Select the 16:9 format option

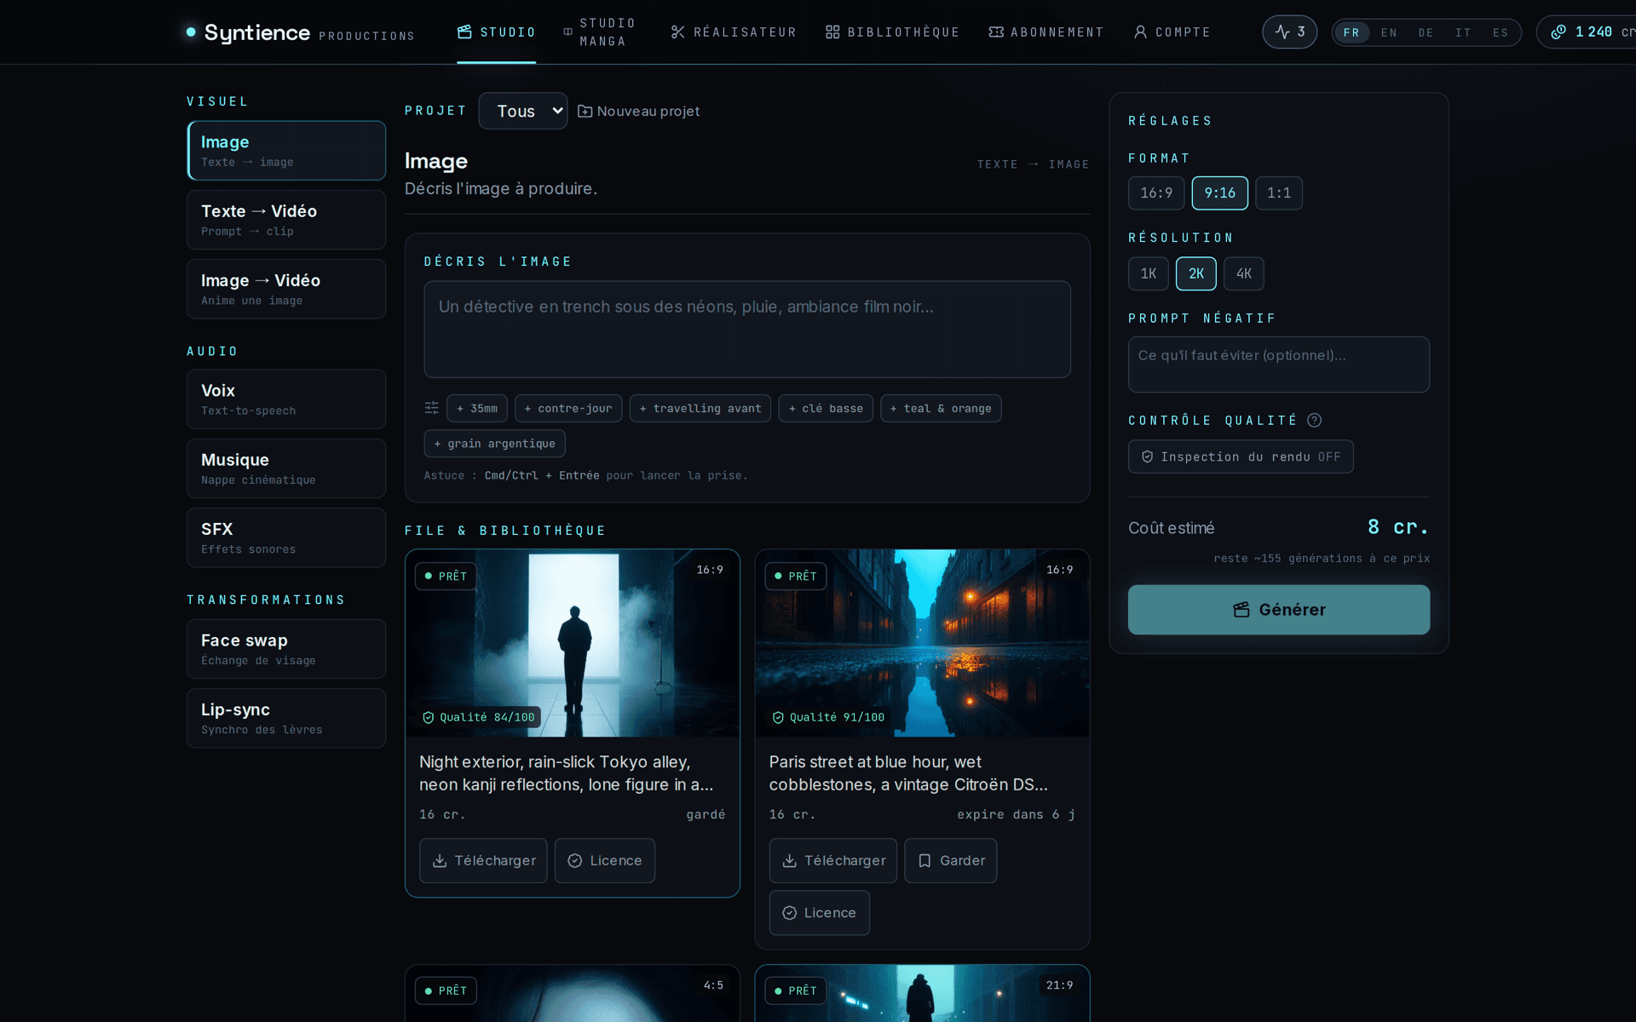[x=1156, y=193]
